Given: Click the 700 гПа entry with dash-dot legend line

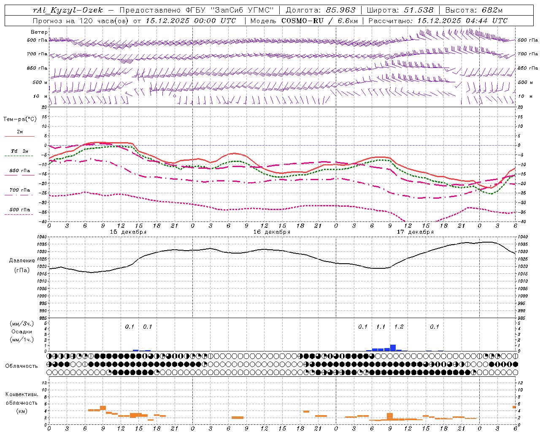Looking at the screenshot, I should click(20, 190).
